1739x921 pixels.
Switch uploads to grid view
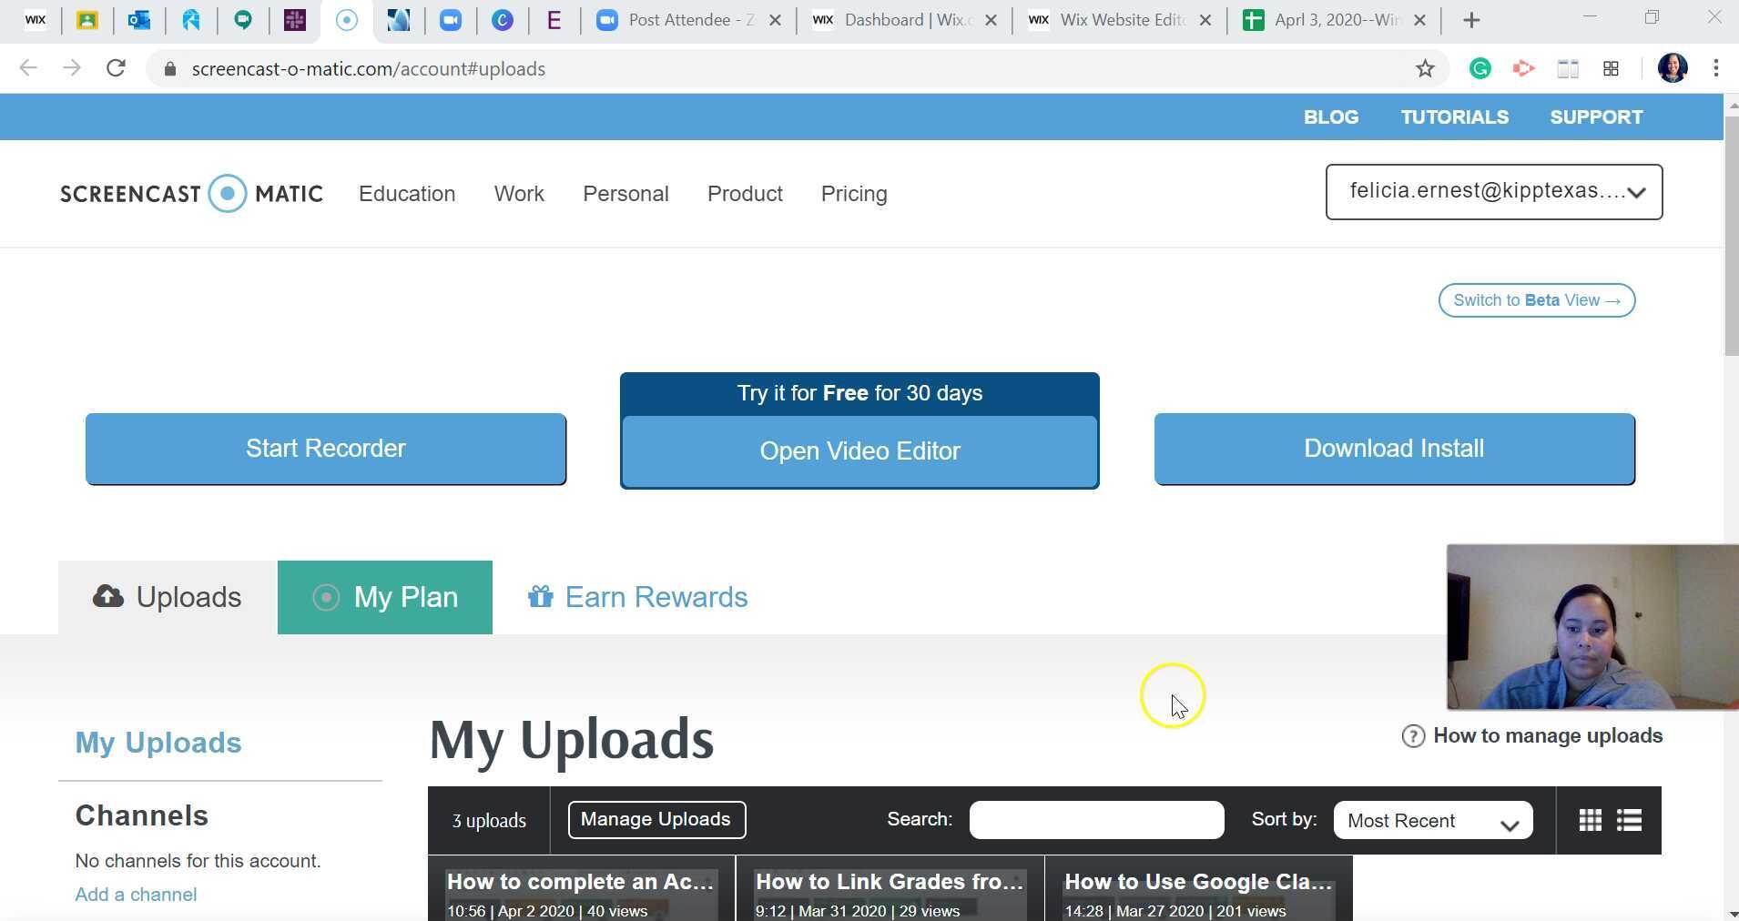point(1590,819)
